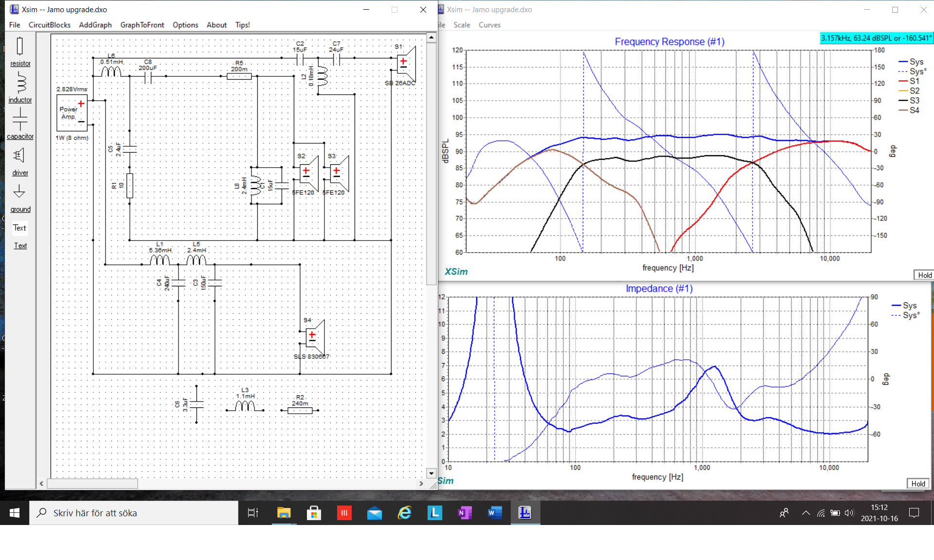Click unconnected resistor R2 240m

(300, 410)
